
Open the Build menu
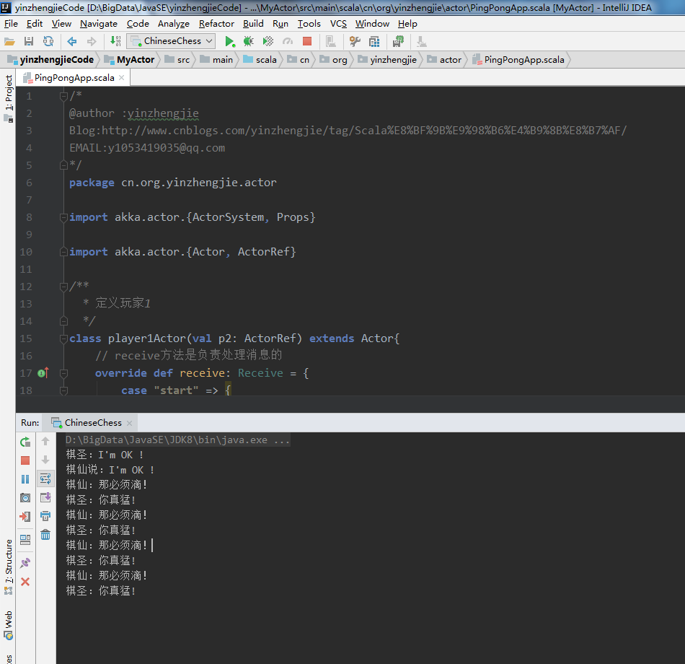tap(253, 24)
